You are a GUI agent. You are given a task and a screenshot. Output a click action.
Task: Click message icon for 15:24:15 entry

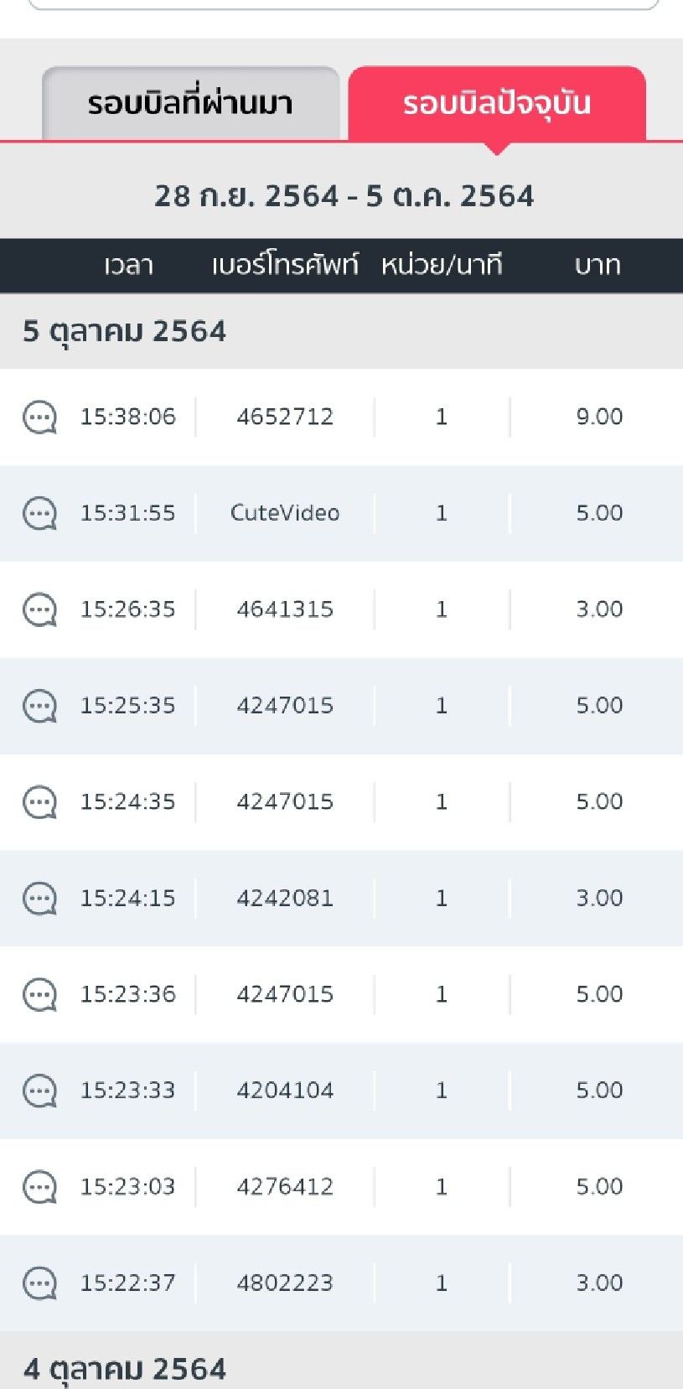point(39,899)
